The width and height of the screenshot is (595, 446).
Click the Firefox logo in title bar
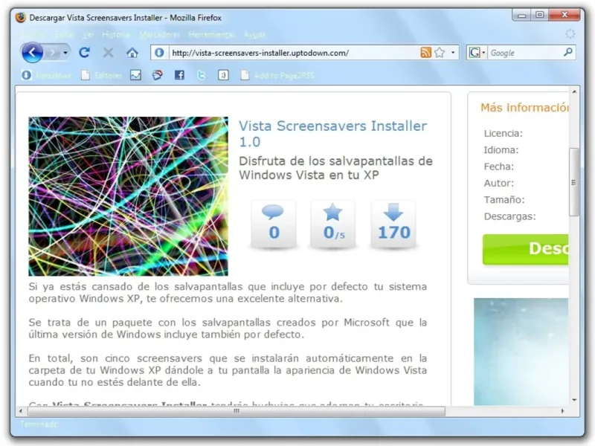click(x=21, y=17)
